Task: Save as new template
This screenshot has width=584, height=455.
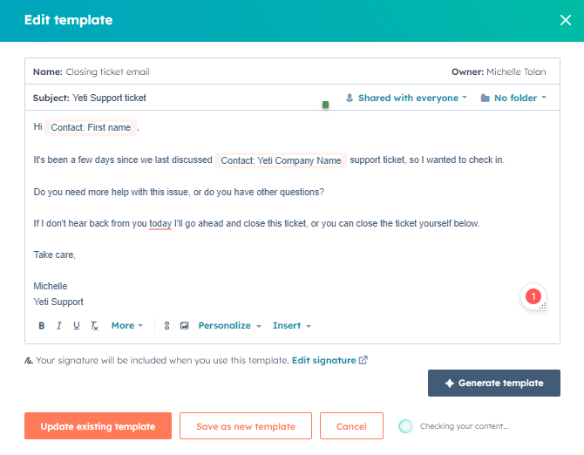Action: coord(245,426)
